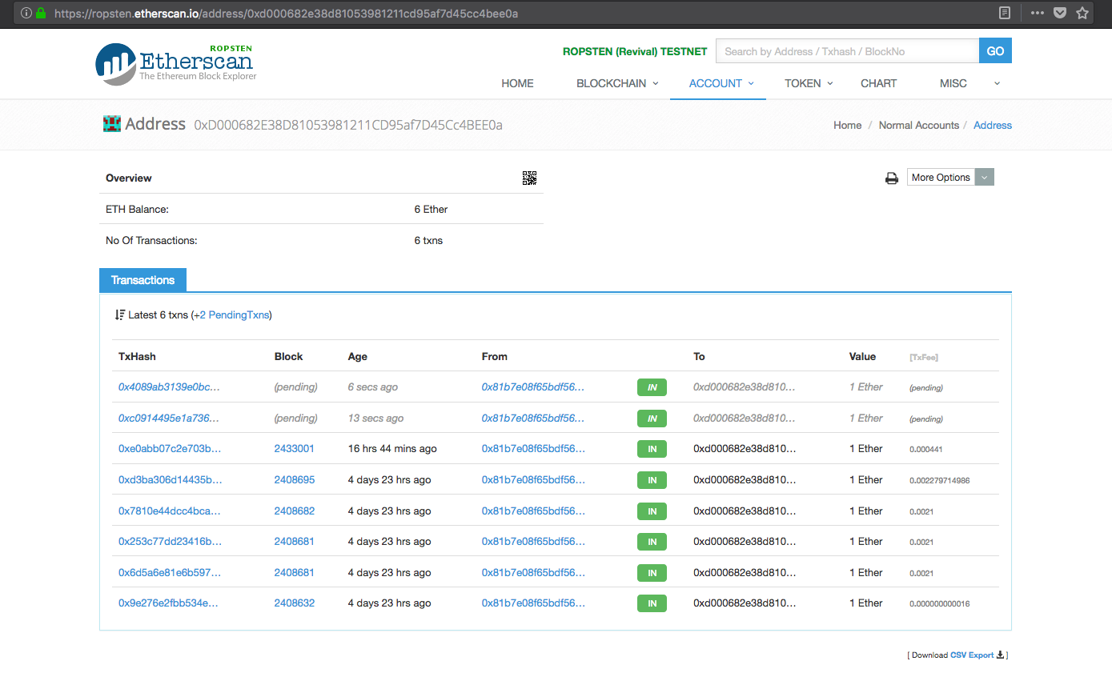Expand the More Options dropdown
The height and width of the screenshot is (685, 1112).
(986, 177)
